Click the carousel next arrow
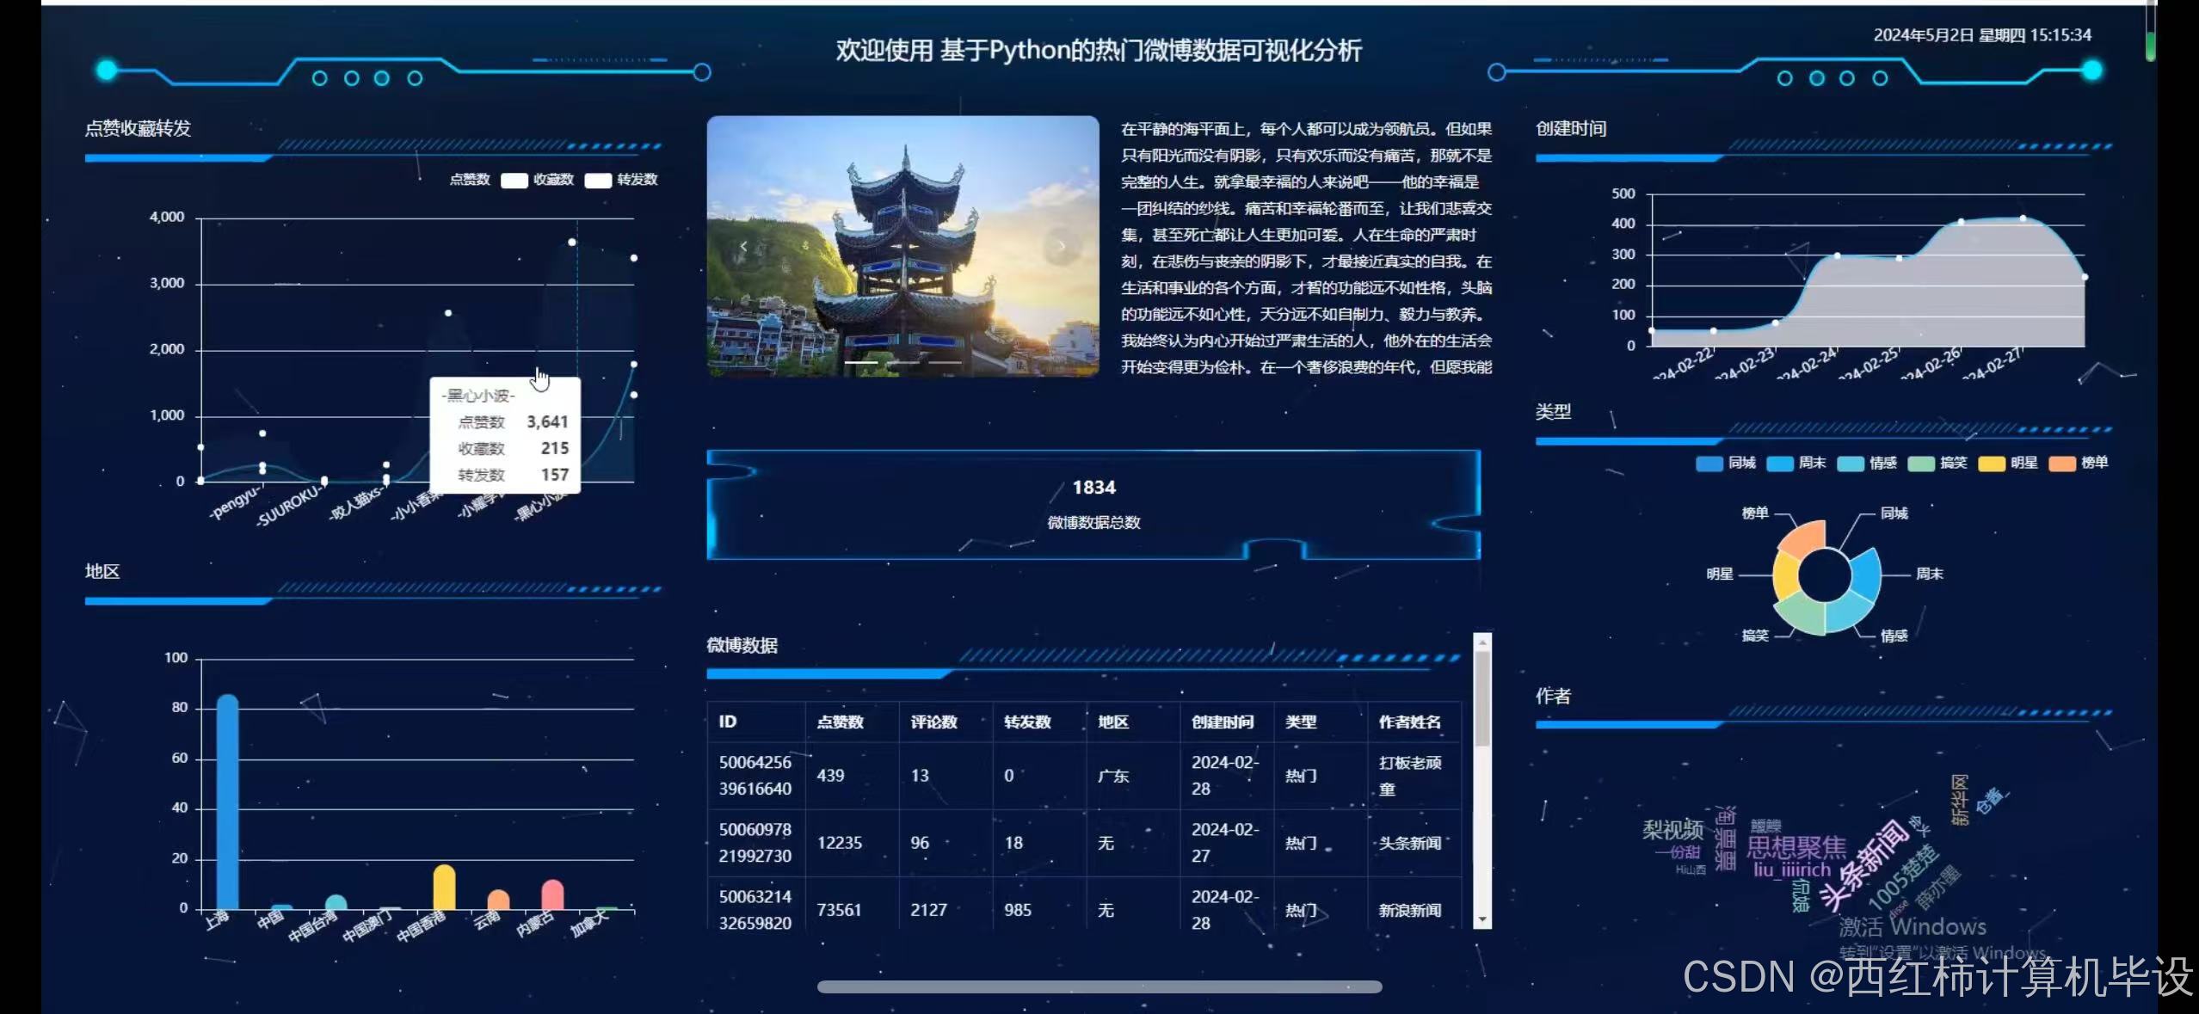The width and height of the screenshot is (2199, 1014). [x=1062, y=247]
